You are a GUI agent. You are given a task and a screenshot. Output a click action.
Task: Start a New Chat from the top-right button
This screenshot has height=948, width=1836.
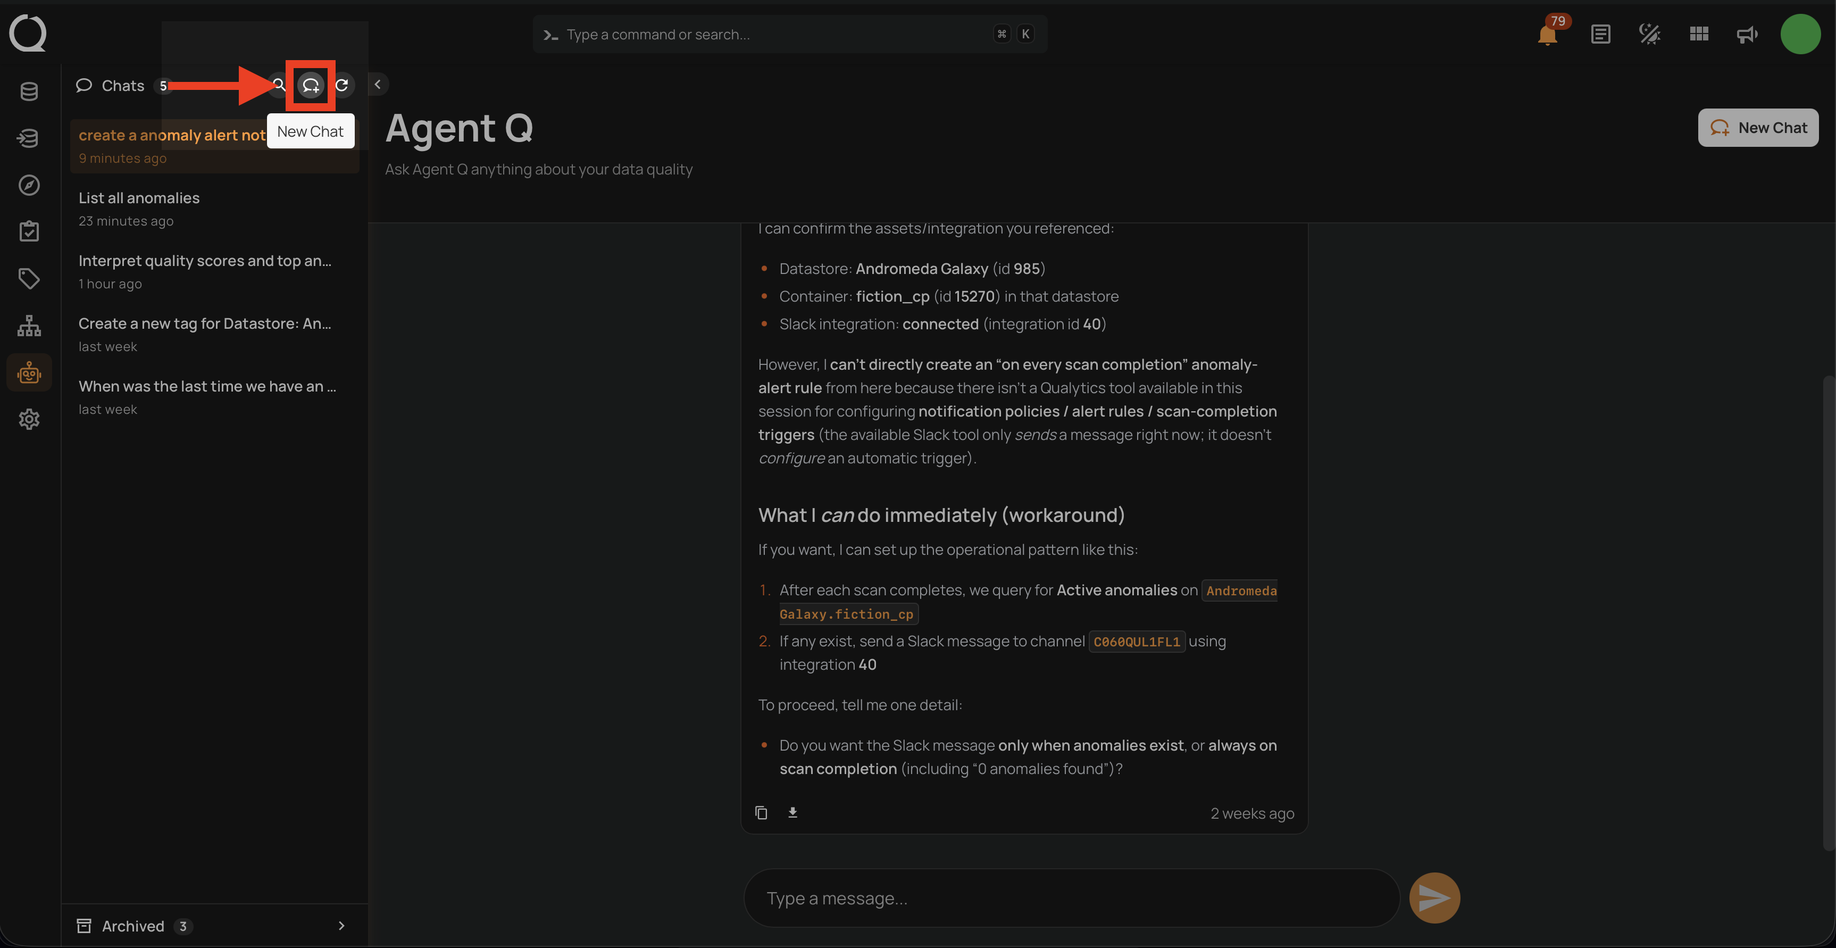[1758, 128]
